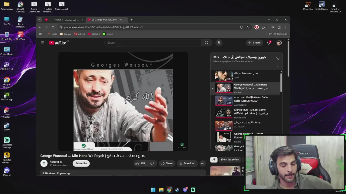Open new tab with plus button
Screen dimensions: 346x194
click(x=131, y=20)
